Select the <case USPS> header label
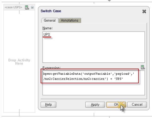 pos(13,7)
